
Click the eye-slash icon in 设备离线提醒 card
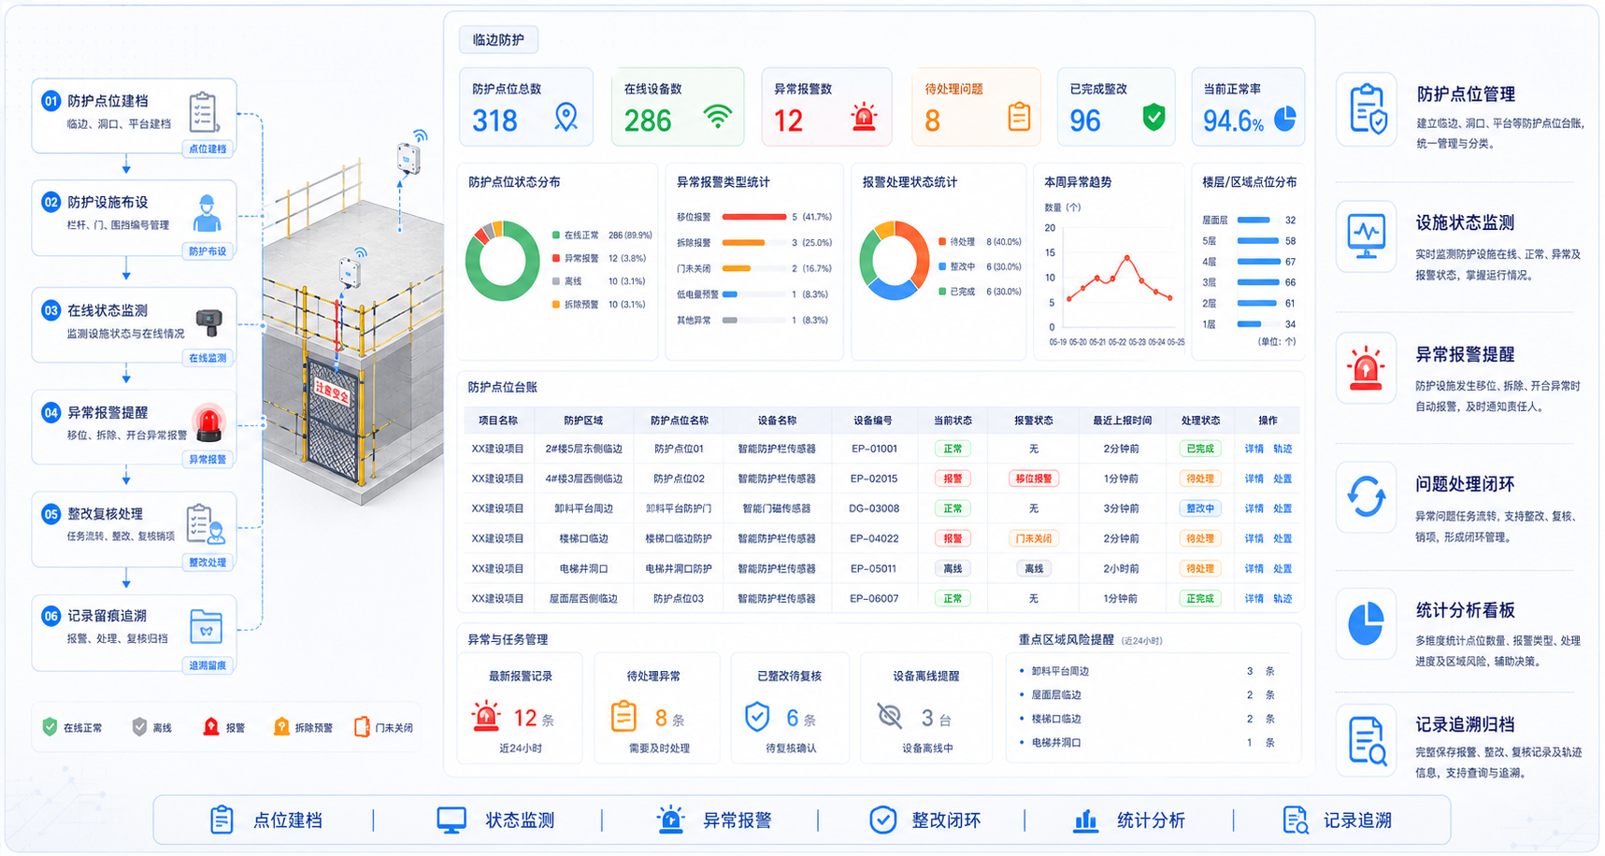pos(890,717)
